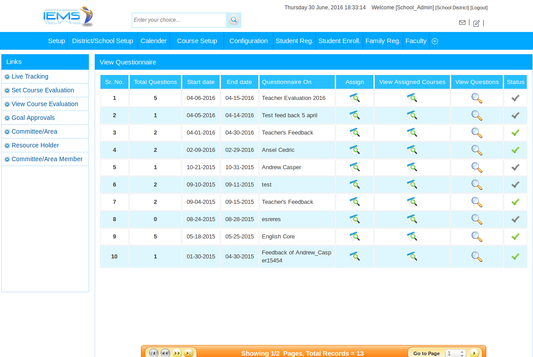Open the District/School Setup menu
Screen dimensions: 533x357
pyautogui.click(x=102, y=41)
